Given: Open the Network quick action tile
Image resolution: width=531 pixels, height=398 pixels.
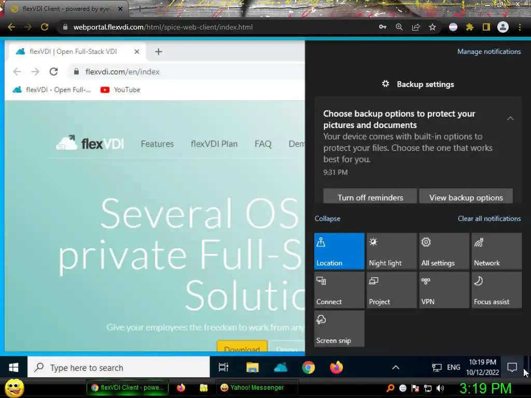Looking at the screenshot, I should 496,251.
